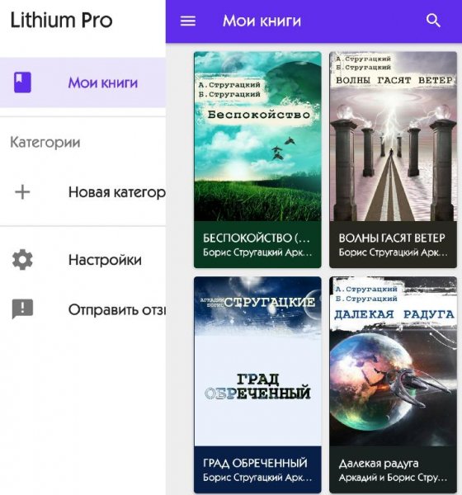Open the hamburger menu icon

pyautogui.click(x=188, y=21)
